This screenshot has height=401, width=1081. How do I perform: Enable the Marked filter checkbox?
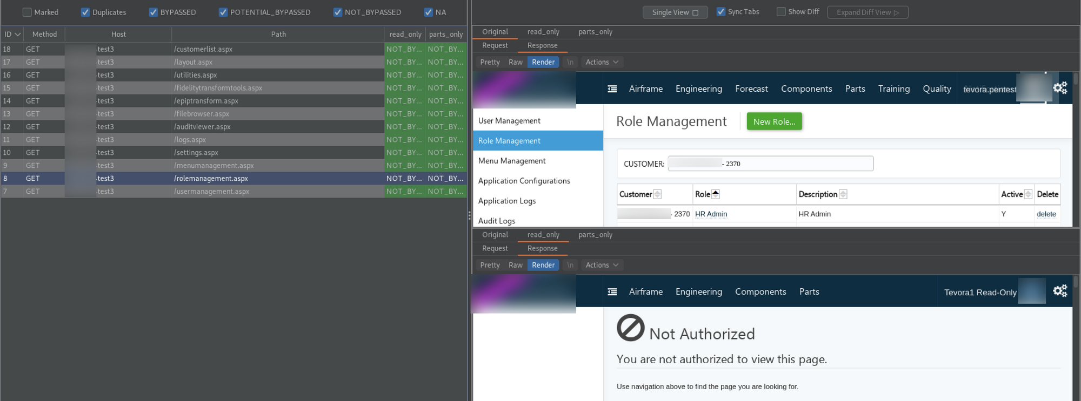(27, 12)
